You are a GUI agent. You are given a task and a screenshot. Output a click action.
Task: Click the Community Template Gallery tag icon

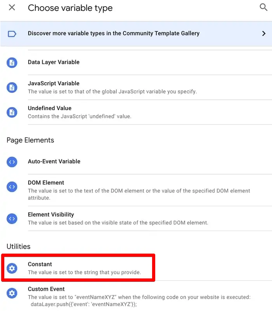tap(12, 34)
